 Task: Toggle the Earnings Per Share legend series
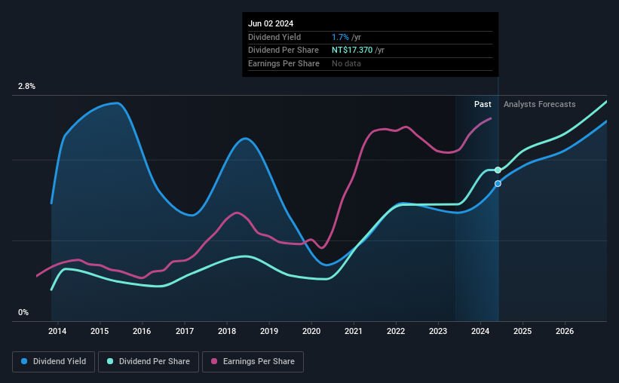[x=253, y=362]
